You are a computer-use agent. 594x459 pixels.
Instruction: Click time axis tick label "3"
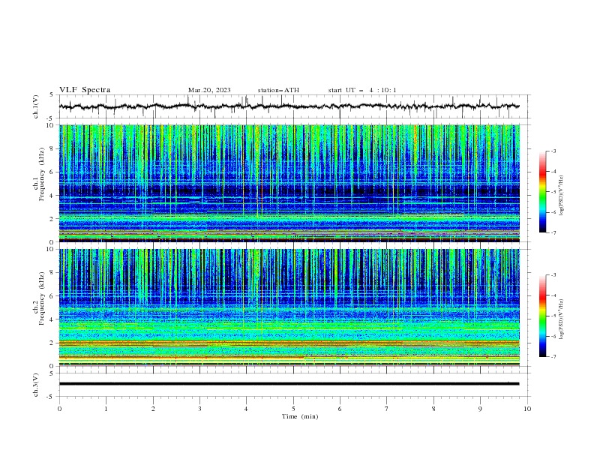click(x=199, y=409)
